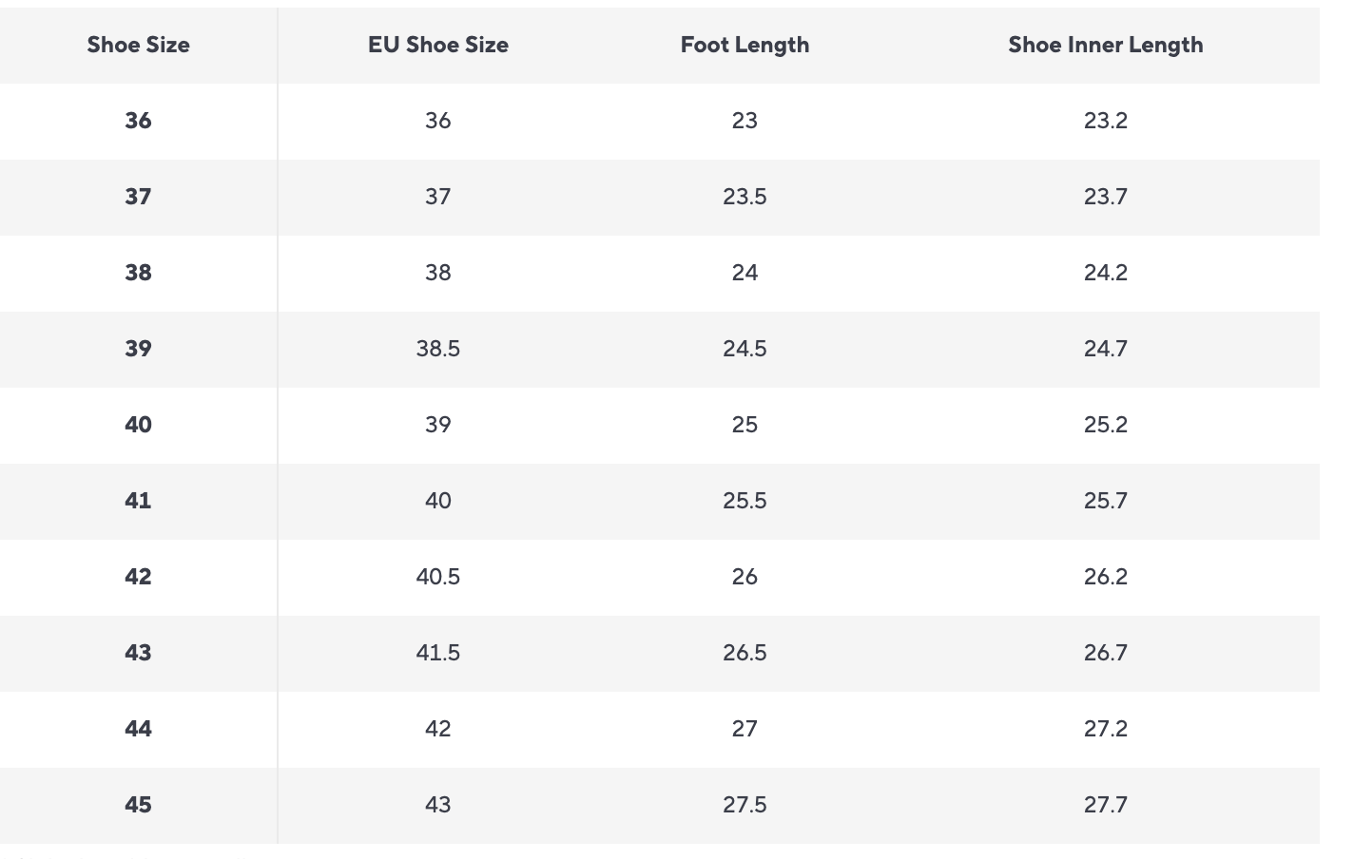The height and width of the screenshot is (859, 1354).
Task: Click the EU shoe size 41.5 cell
Action: click(x=437, y=653)
